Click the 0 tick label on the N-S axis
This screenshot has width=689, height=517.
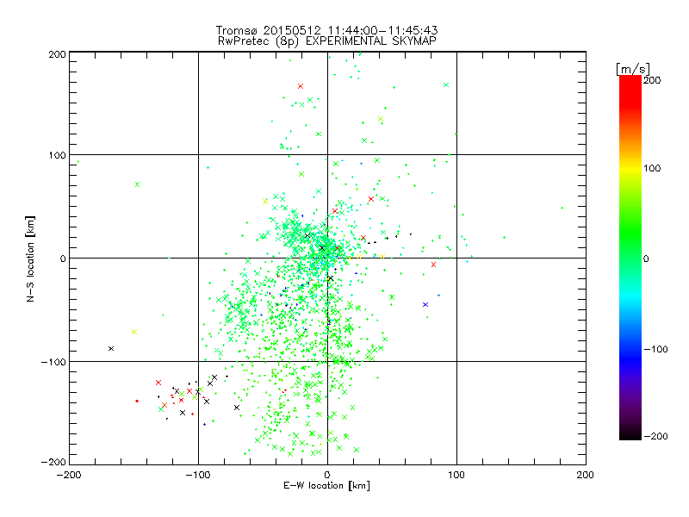coord(63,258)
